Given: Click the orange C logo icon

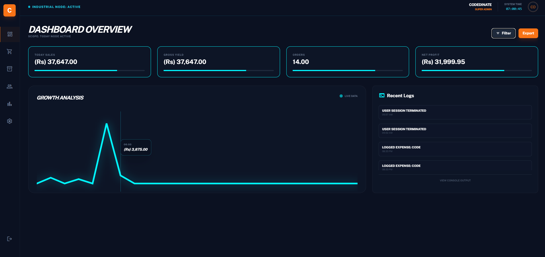Looking at the screenshot, I should tap(9, 11).
